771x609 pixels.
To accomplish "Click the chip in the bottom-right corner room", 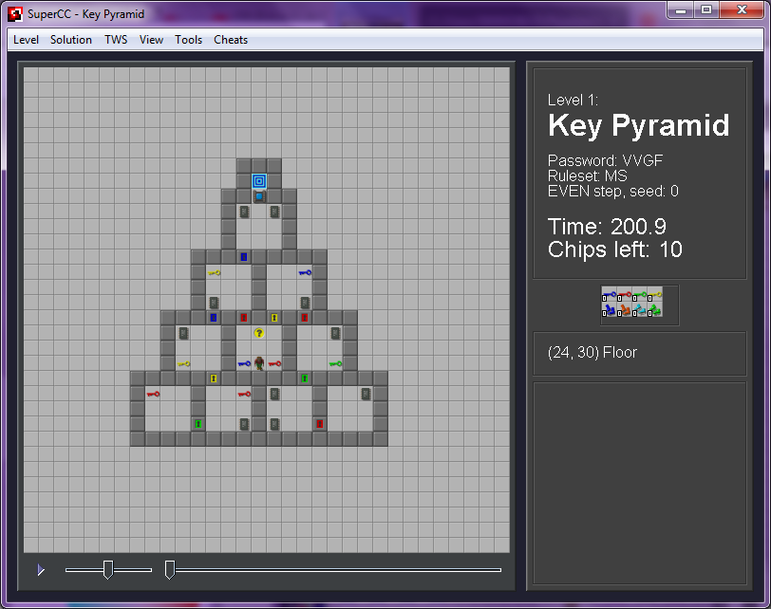I will (366, 394).
